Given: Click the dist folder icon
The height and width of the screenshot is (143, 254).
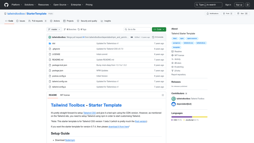Looking at the screenshot, I should click(50, 44).
